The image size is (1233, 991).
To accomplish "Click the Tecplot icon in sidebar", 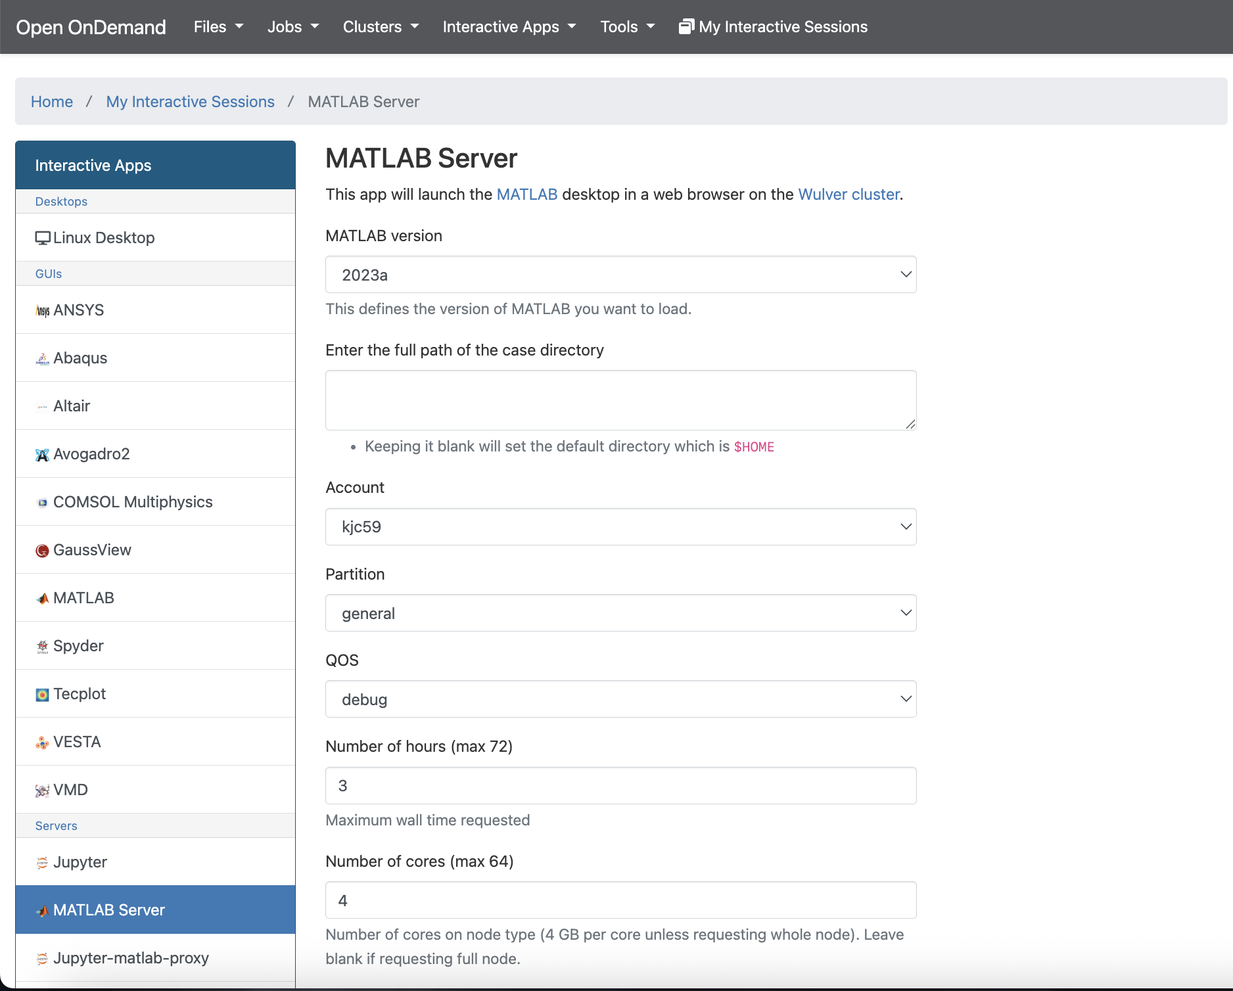I will point(43,695).
